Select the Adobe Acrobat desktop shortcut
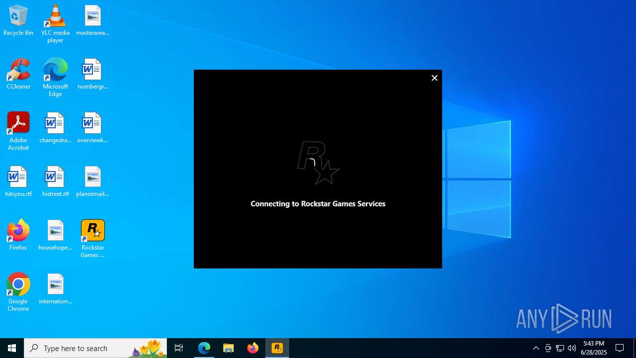This screenshot has height=358, width=636. click(x=18, y=131)
